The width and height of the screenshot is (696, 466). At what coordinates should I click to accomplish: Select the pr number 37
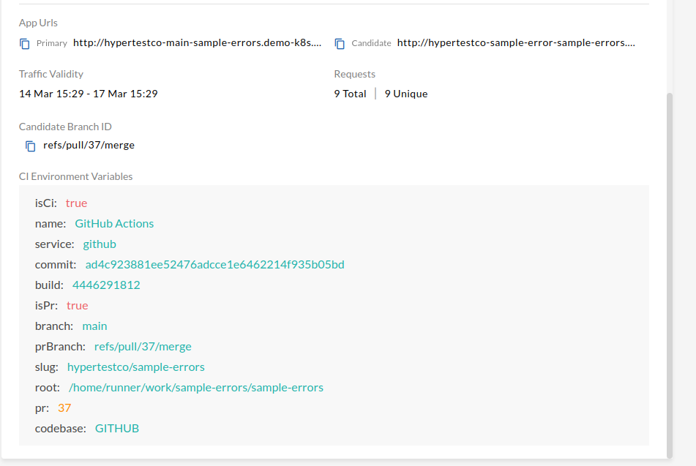(x=64, y=408)
